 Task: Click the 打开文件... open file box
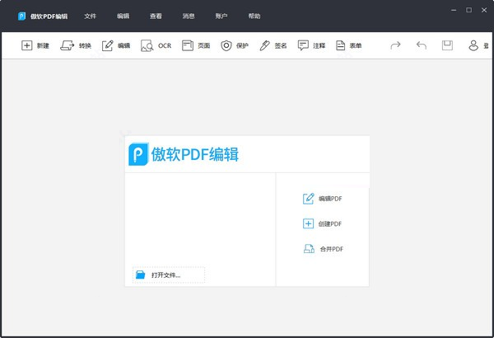click(x=168, y=275)
